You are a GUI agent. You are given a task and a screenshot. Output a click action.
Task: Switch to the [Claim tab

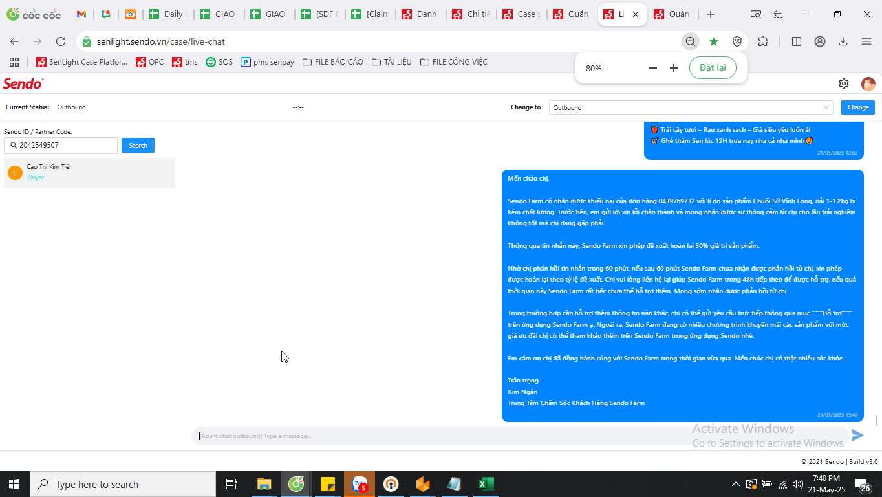372,14
